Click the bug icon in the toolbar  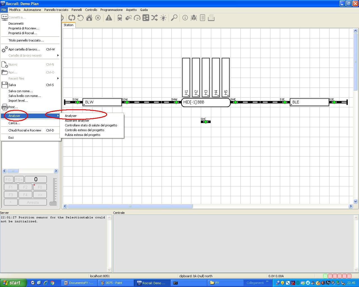tap(194, 18)
